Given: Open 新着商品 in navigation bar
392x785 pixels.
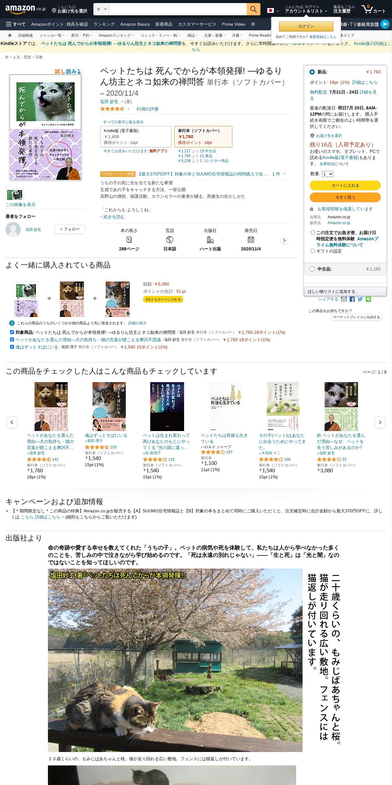Looking at the screenshot, I should 164,24.
